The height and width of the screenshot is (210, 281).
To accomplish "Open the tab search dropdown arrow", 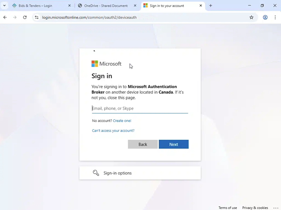I will (x=5, y=5).
